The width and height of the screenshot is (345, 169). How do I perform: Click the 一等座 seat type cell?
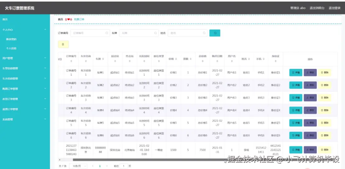click(x=159, y=150)
